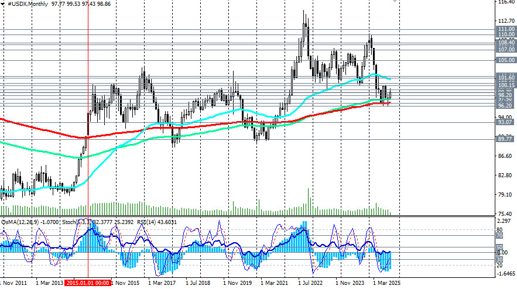Click the -1.6465 indicator scale value
517x289 pixels.
505,274
